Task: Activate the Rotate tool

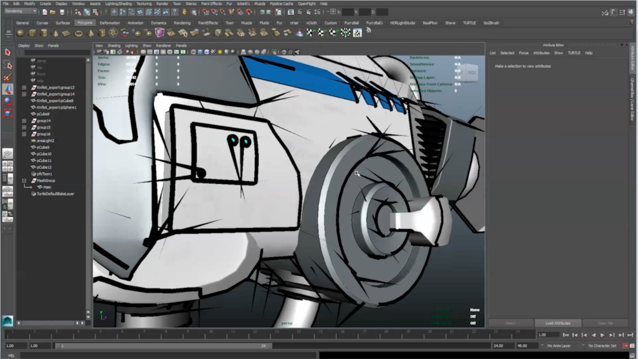Action: pyautogui.click(x=7, y=102)
